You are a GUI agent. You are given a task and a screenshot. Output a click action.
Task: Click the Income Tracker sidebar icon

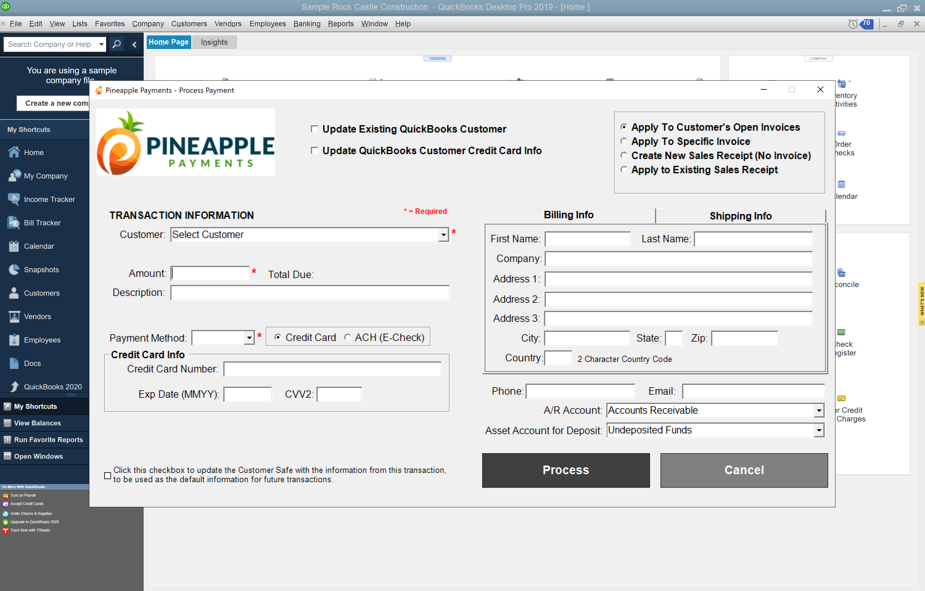[x=14, y=199]
